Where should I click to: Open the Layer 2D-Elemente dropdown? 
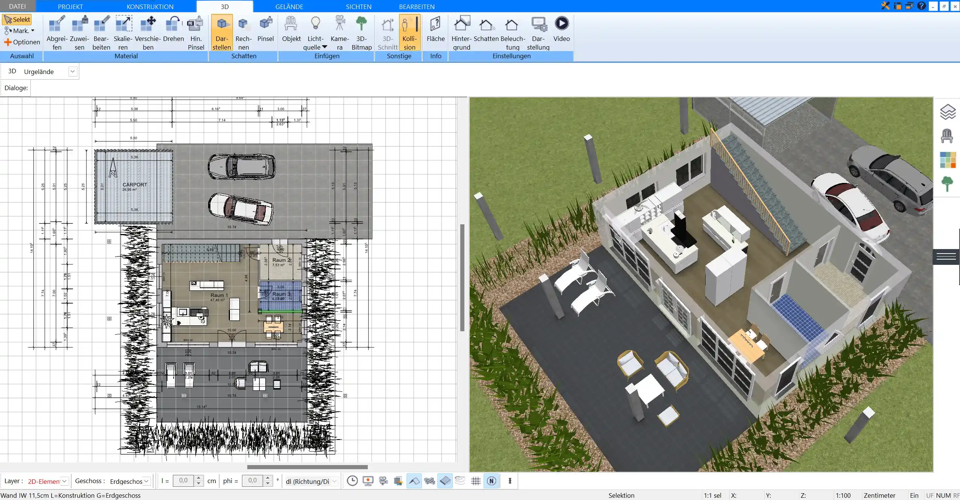click(65, 481)
